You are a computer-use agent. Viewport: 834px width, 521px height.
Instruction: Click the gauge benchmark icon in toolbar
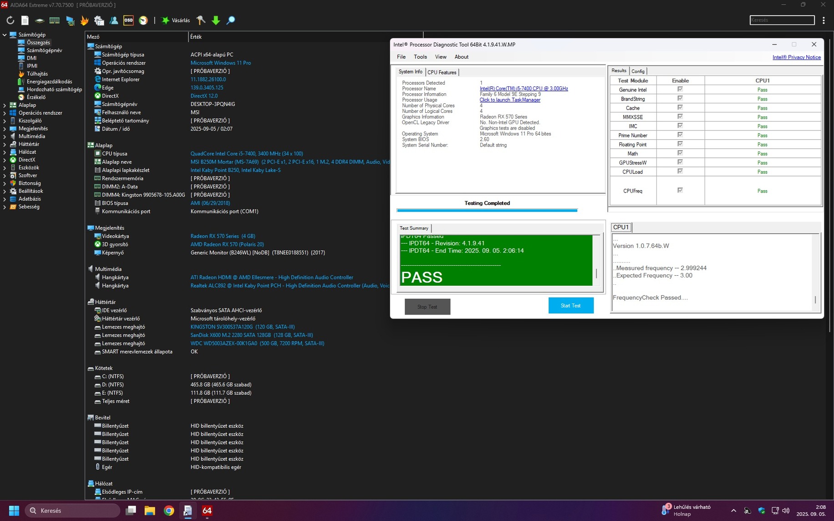[x=143, y=20]
